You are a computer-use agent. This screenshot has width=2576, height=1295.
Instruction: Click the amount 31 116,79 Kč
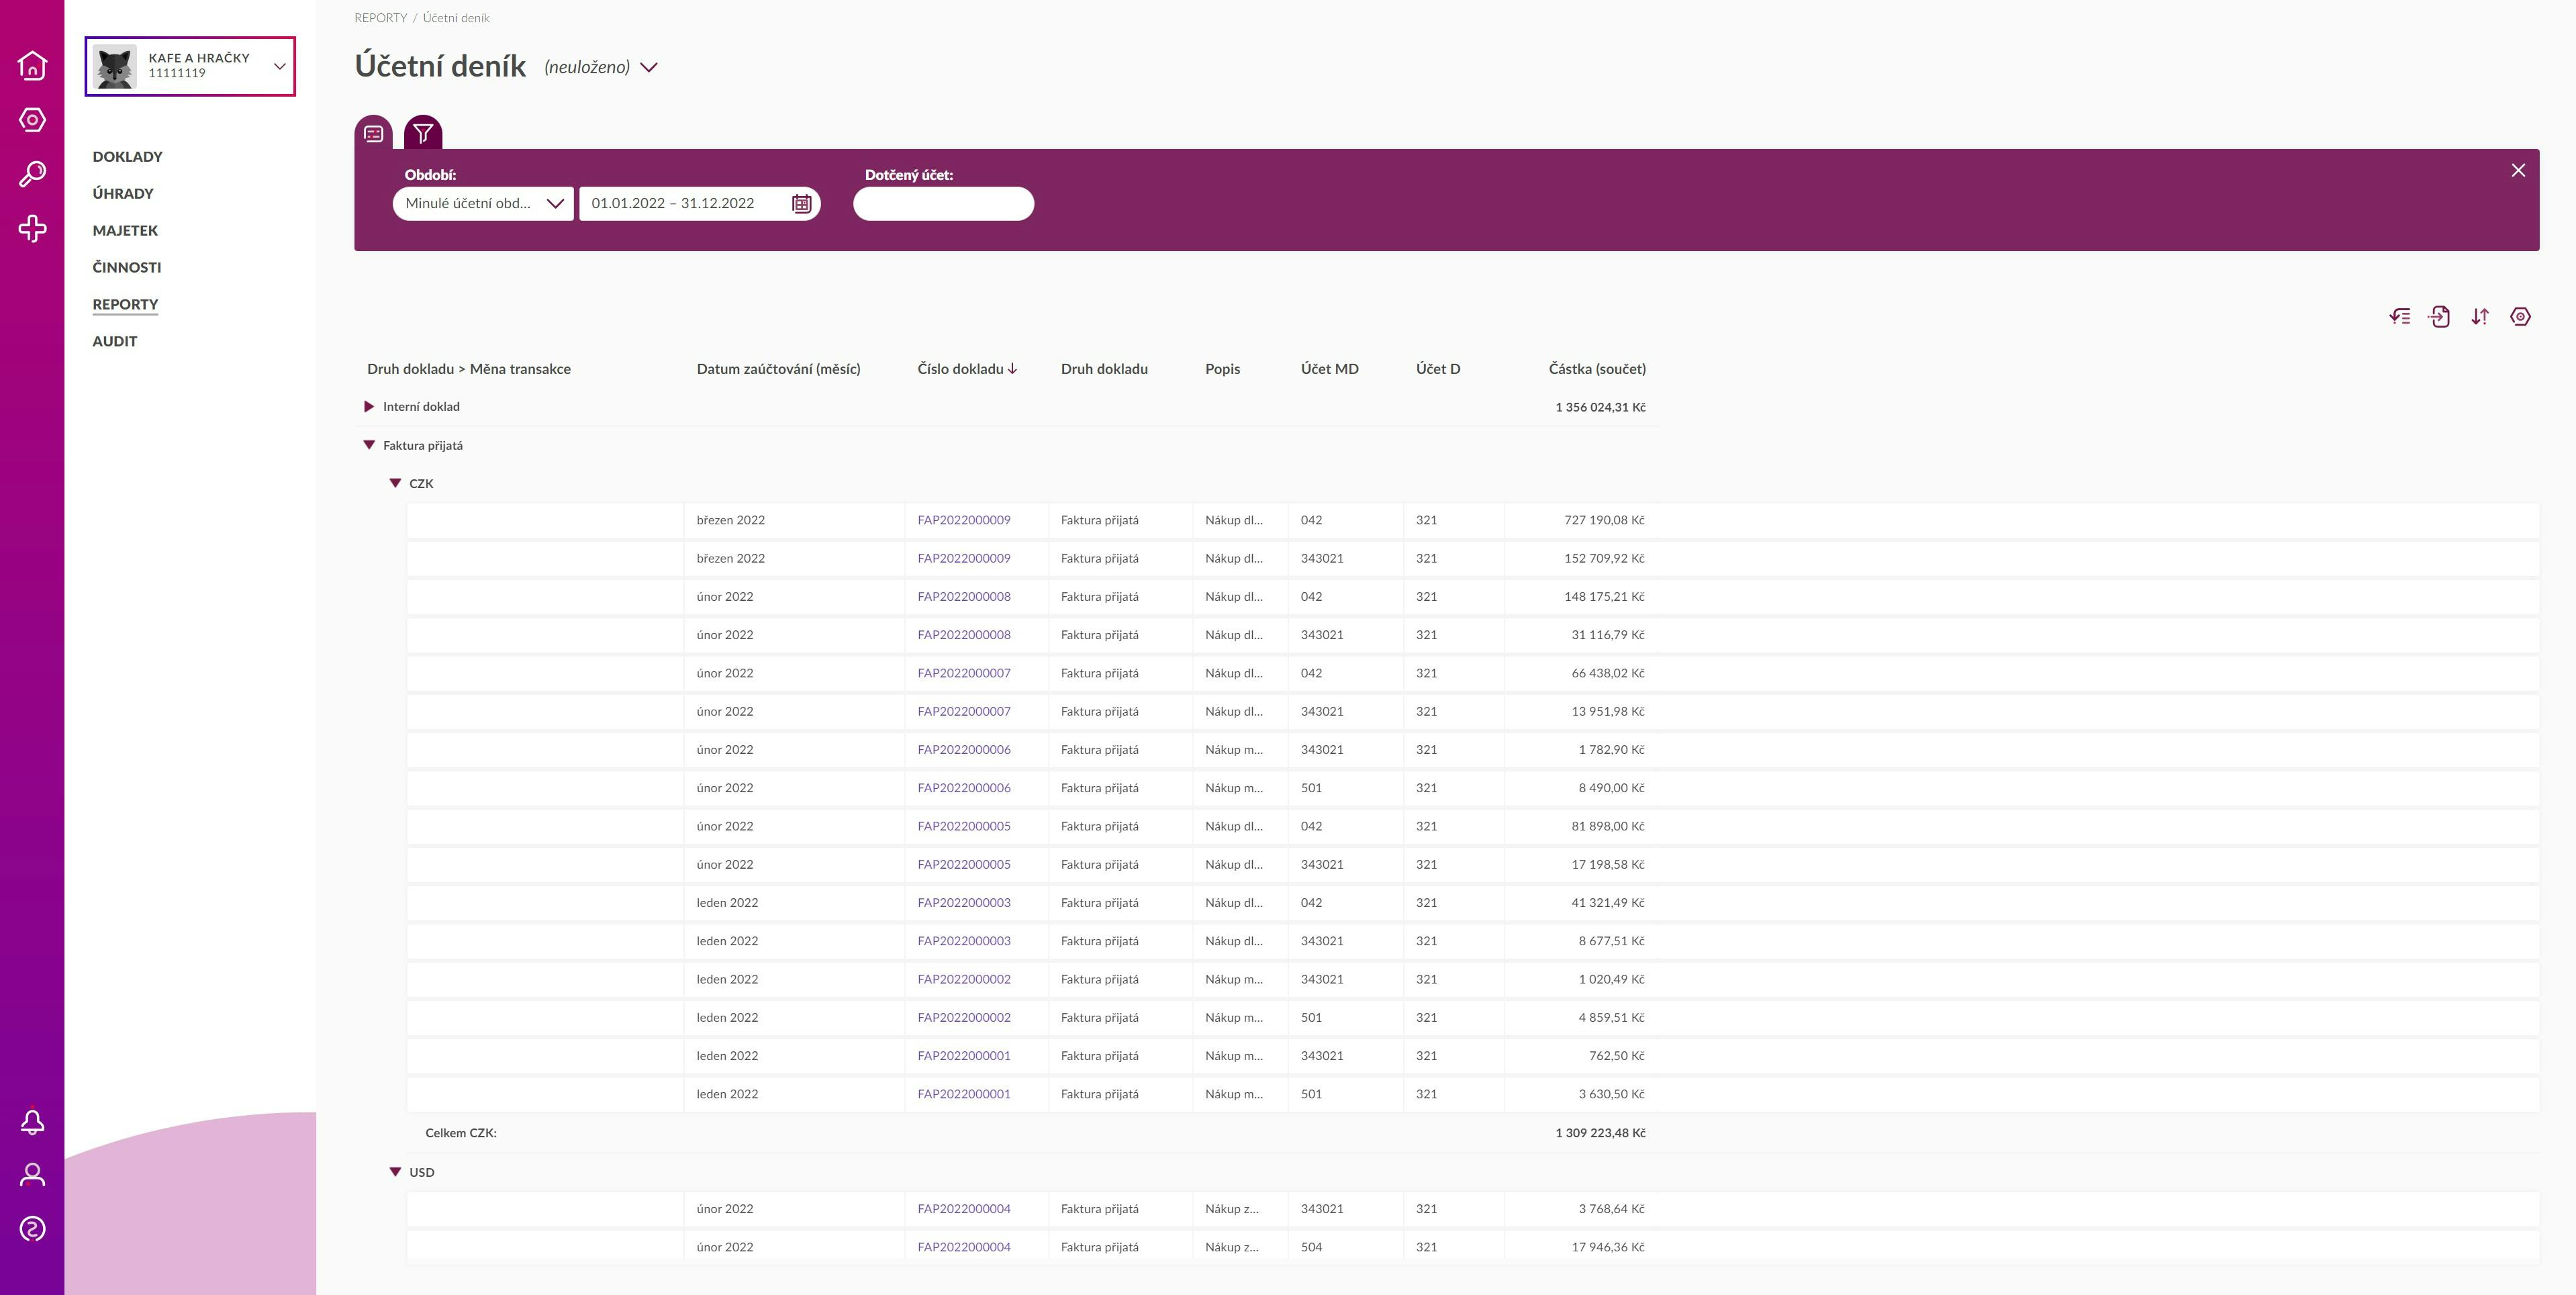1608,635
